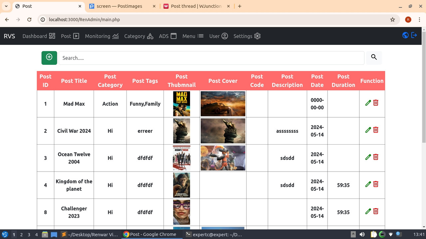Screen dimensions: 426x239
Task: Switch to the Postimages tab
Action: click(x=119, y=6)
